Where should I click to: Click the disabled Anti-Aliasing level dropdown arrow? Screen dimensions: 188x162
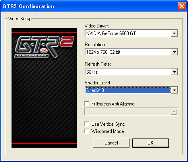[x=174, y=111]
